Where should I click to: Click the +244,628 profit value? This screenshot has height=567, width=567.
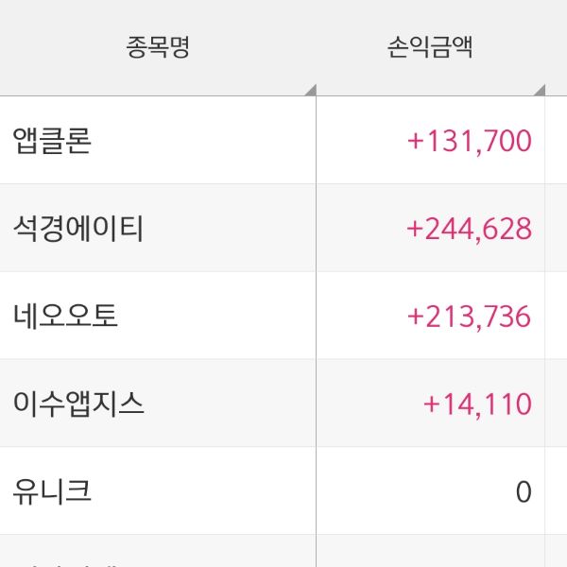pyautogui.click(x=470, y=228)
